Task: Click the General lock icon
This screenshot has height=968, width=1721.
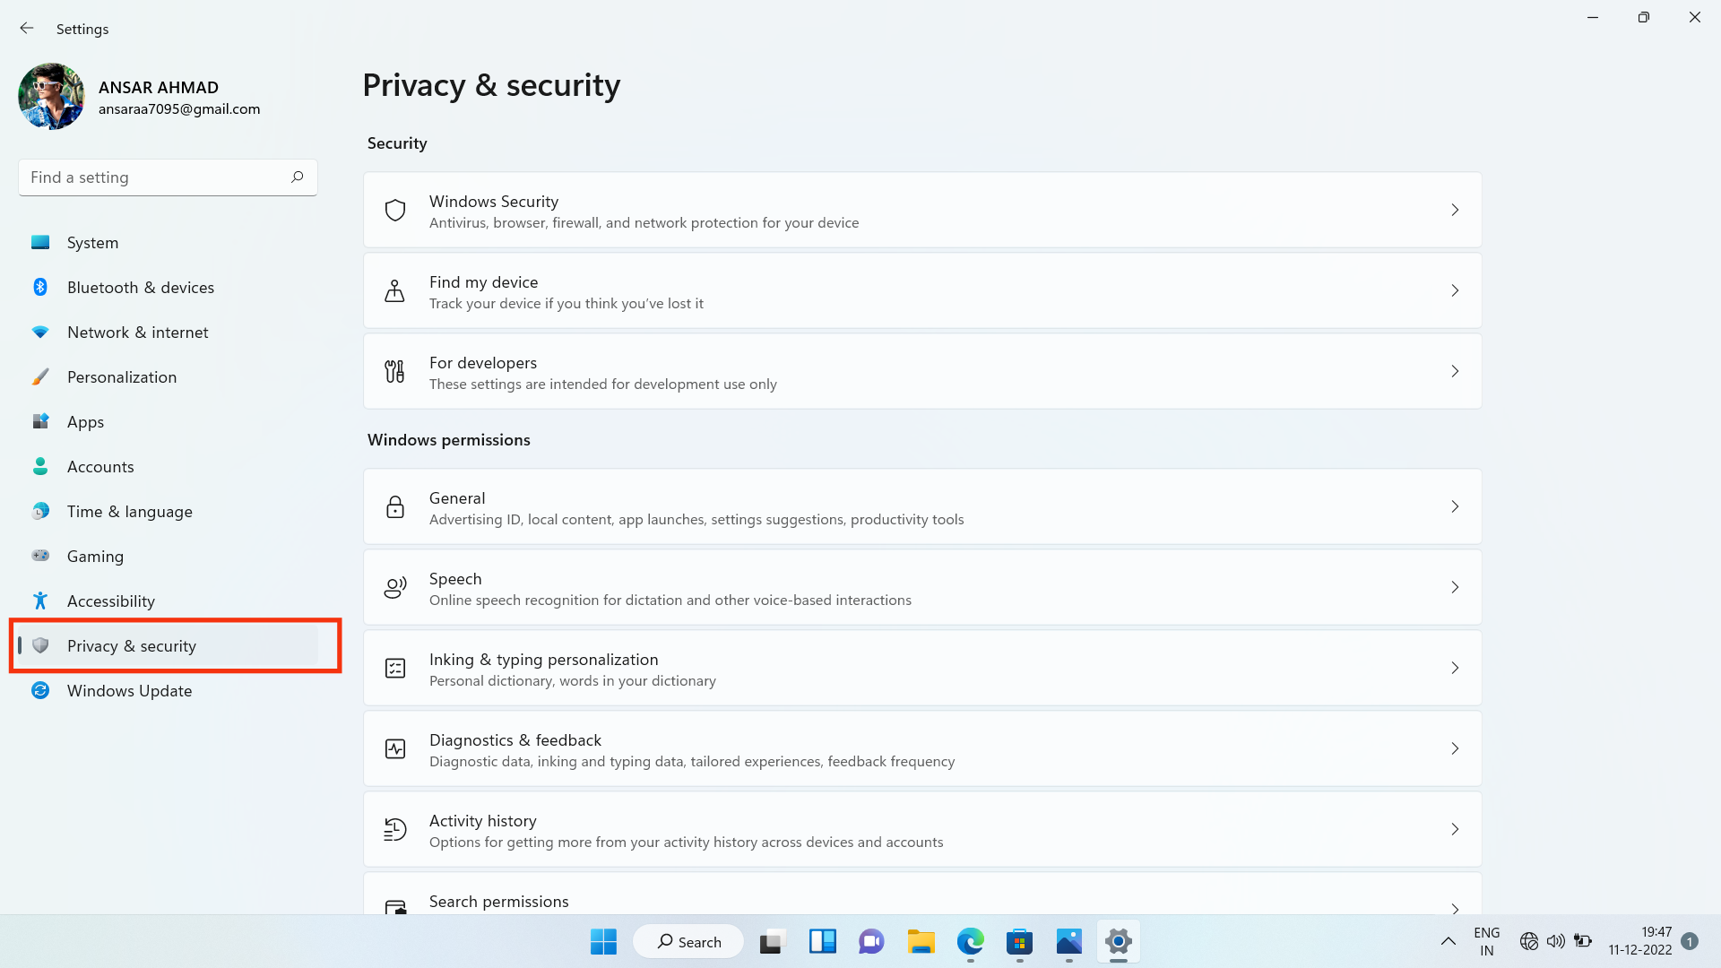Action: [x=394, y=507]
